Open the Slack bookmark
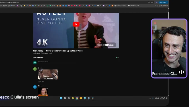Screen dimensions: 189x107 (39, 6)
